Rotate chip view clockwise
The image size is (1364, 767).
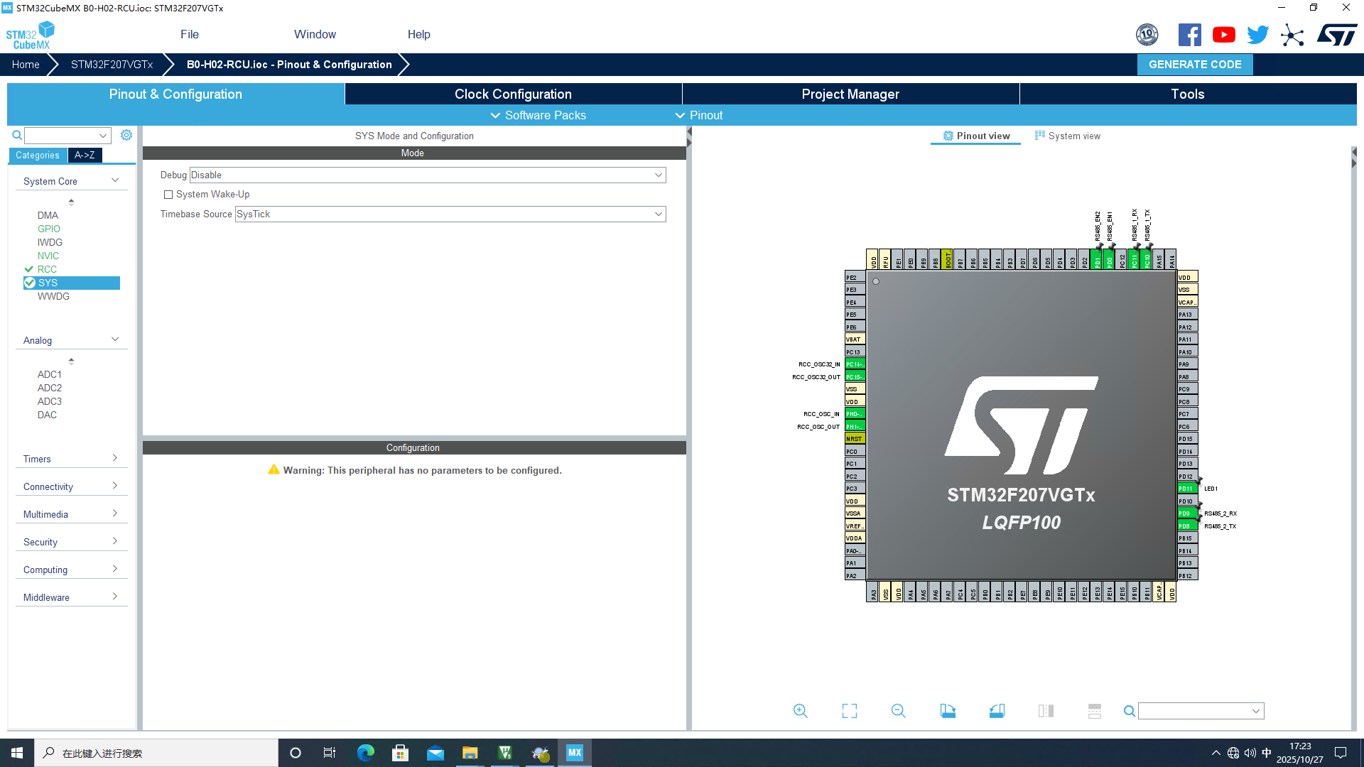click(948, 711)
